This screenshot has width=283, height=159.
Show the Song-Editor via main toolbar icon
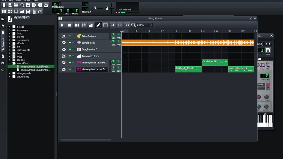(4, 12)
